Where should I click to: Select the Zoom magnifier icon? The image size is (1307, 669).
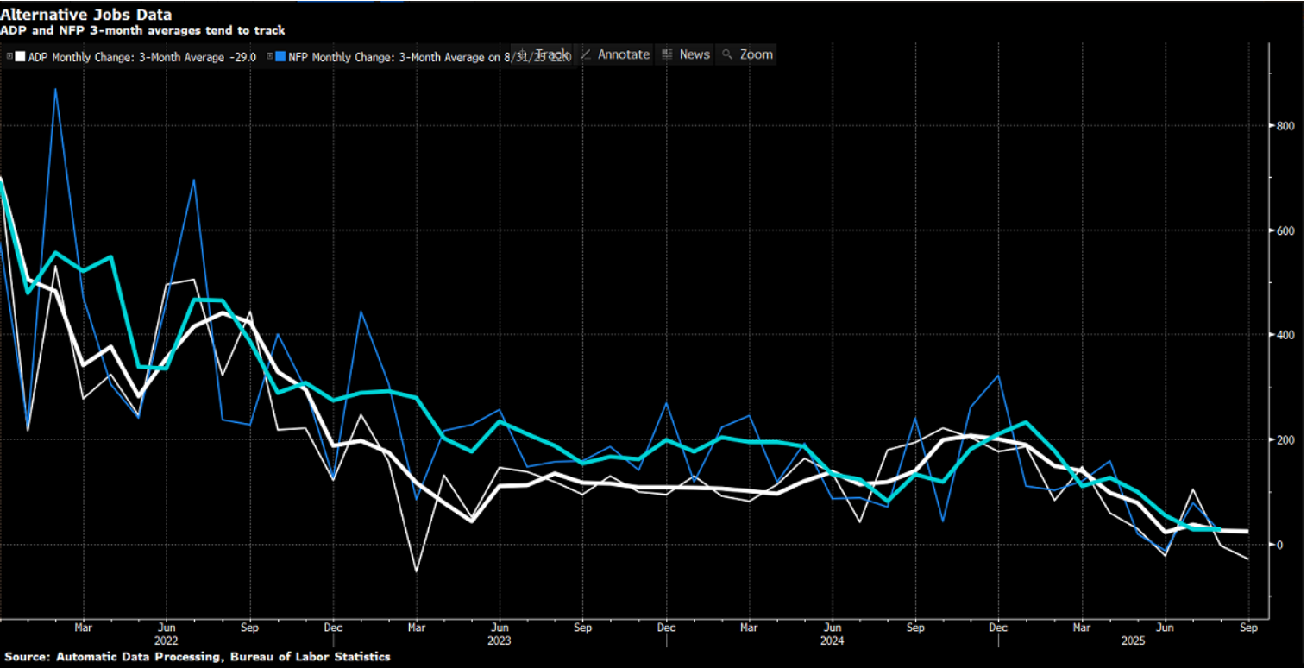pyautogui.click(x=727, y=54)
